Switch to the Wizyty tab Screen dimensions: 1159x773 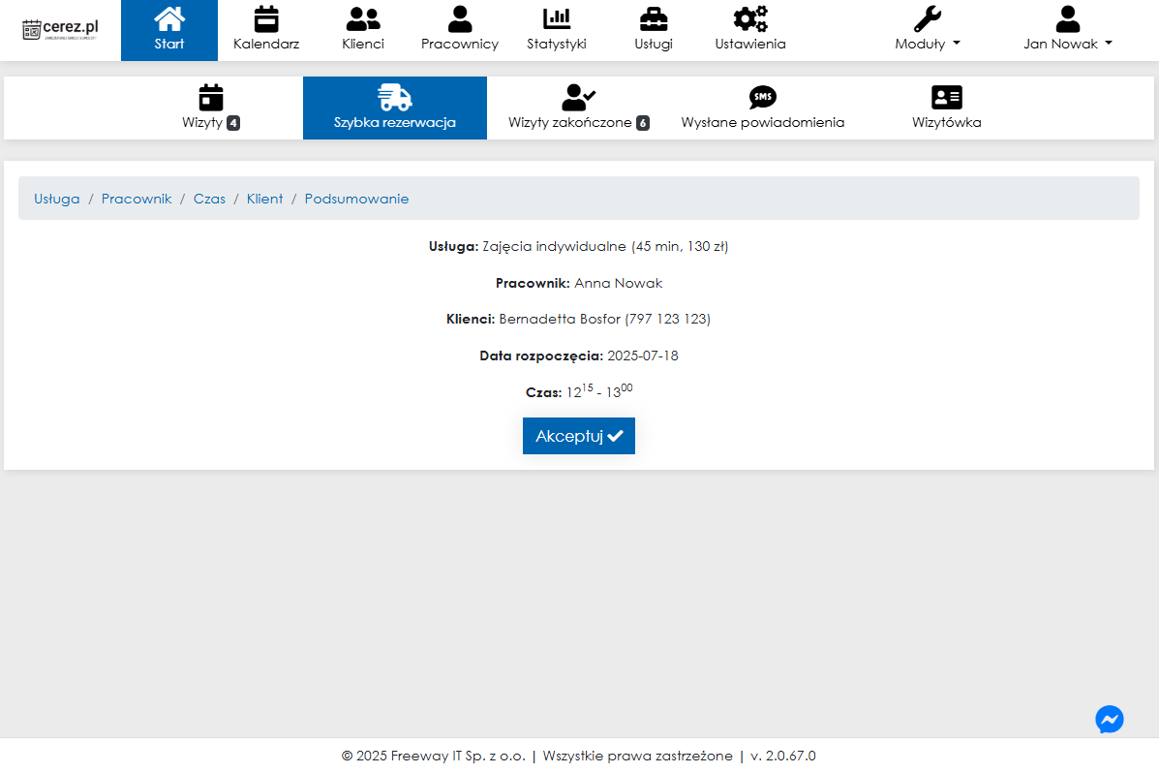pos(211,108)
